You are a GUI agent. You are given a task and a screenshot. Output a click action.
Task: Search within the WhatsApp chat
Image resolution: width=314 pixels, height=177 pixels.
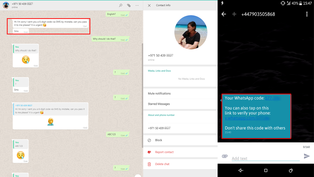121,5
